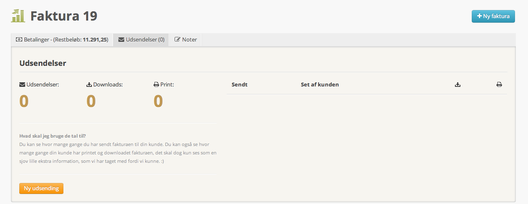Click the zero count under Print:
Viewport: 528px width, 204px height.
[158, 101]
